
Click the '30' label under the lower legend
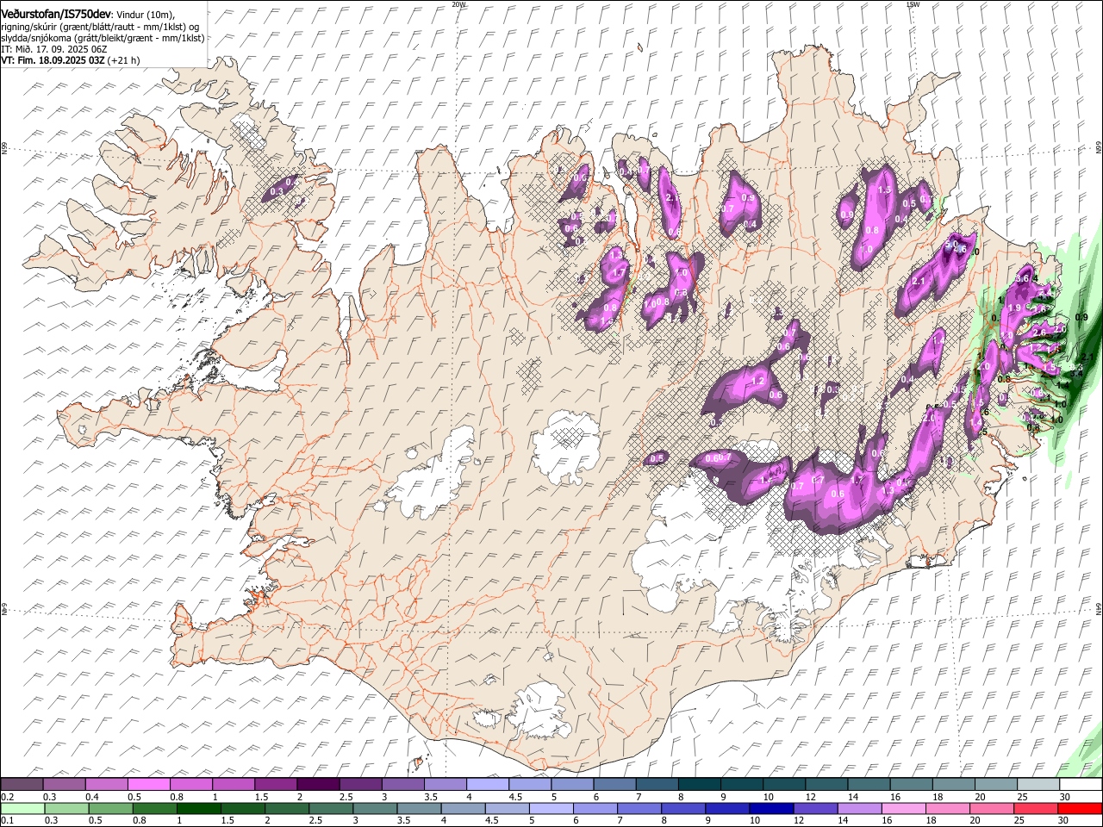tap(1064, 820)
